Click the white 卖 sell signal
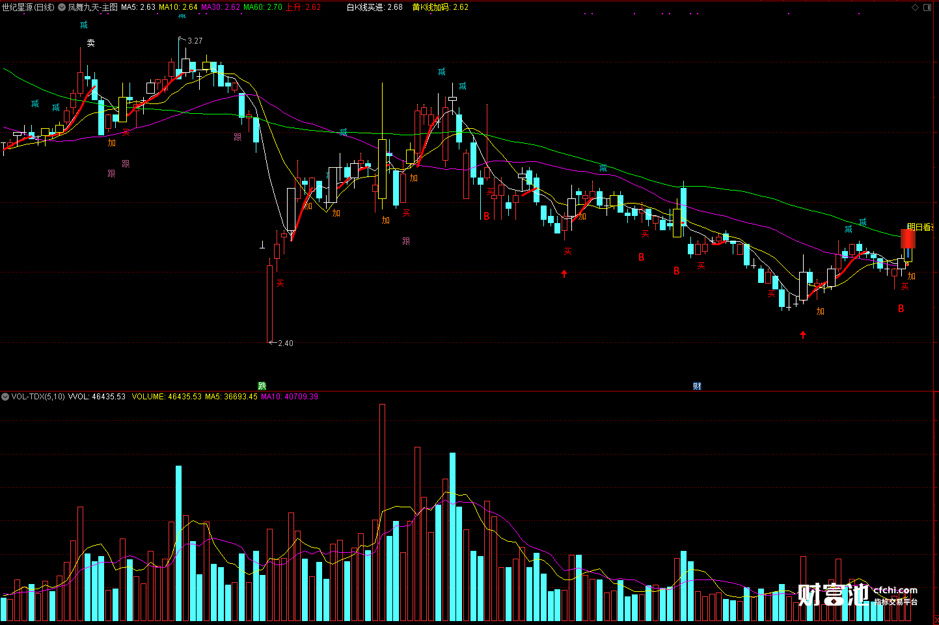This screenshot has height=625, width=939. pyautogui.click(x=91, y=43)
